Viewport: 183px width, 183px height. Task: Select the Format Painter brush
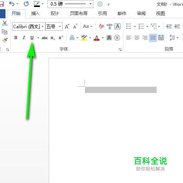[5, 40]
